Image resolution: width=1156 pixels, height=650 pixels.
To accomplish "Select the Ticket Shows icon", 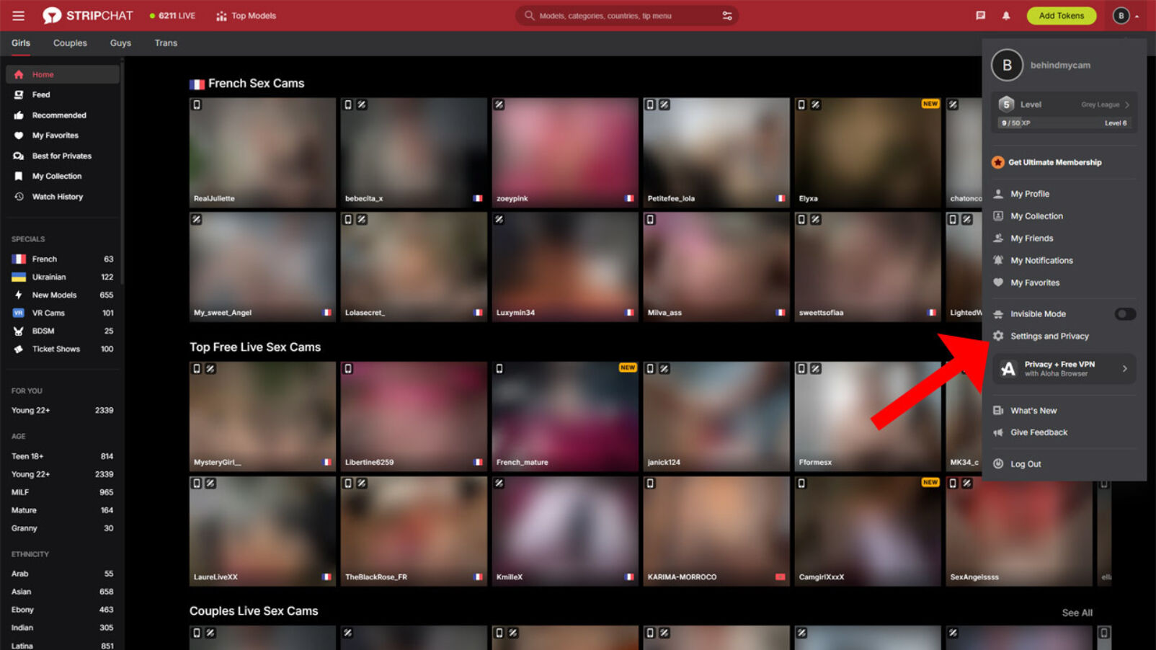I will coord(17,349).
